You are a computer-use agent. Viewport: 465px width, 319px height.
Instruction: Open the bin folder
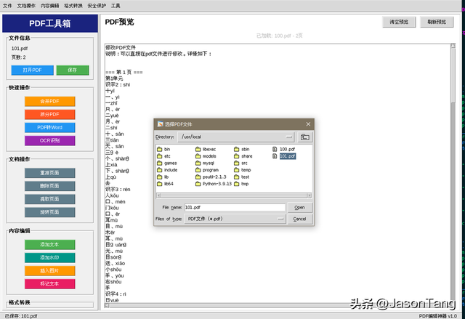(163, 149)
